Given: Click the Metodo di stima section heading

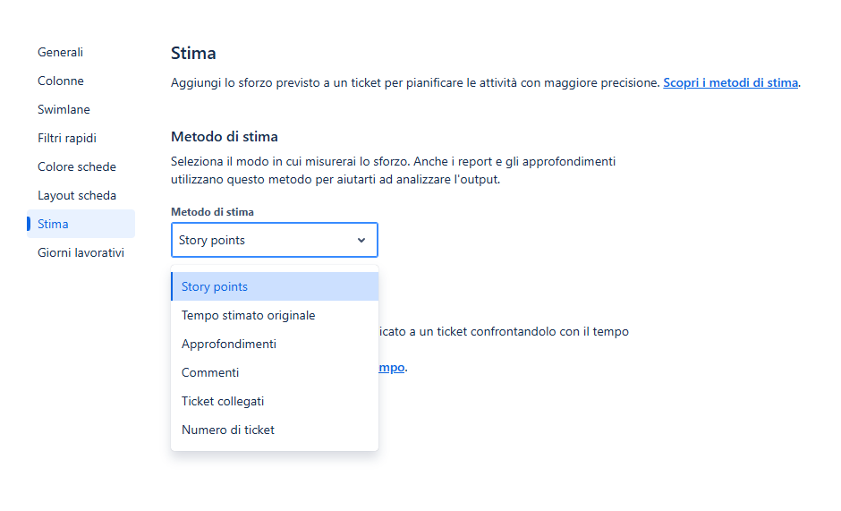Looking at the screenshot, I should tap(225, 137).
